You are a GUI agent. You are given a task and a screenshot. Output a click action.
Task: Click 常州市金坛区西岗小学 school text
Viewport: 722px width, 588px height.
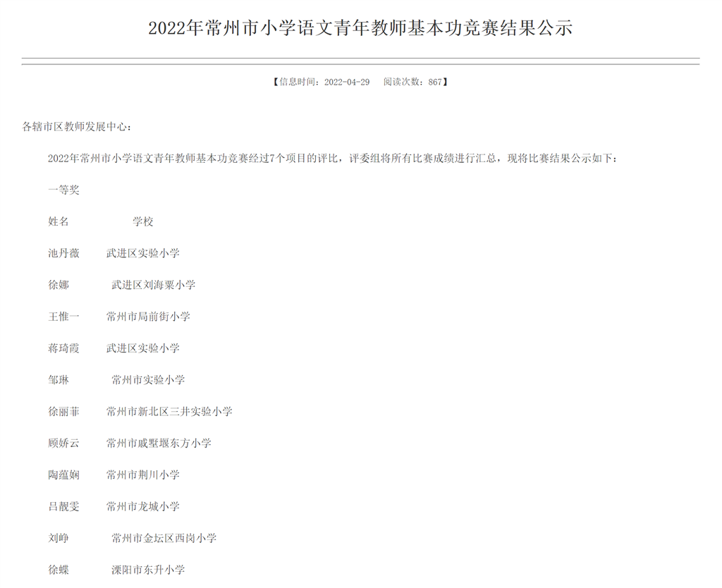click(x=164, y=539)
